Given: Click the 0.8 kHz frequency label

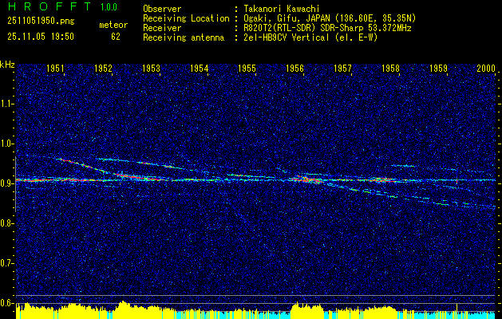Looking at the screenshot, I should (x=7, y=223).
